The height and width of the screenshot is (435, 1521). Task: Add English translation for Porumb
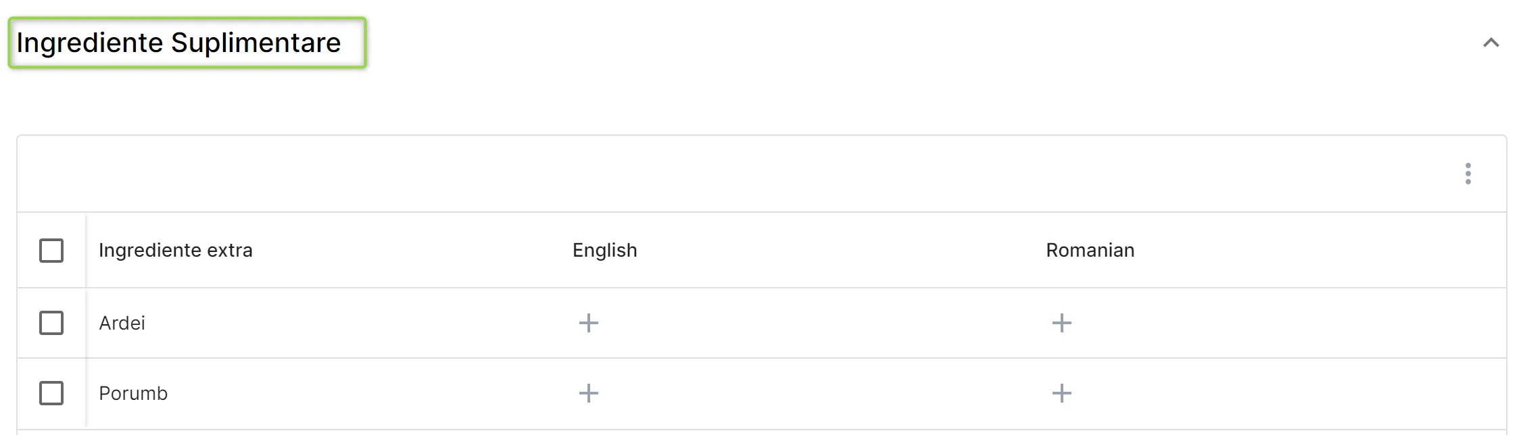pyautogui.click(x=589, y=393)
